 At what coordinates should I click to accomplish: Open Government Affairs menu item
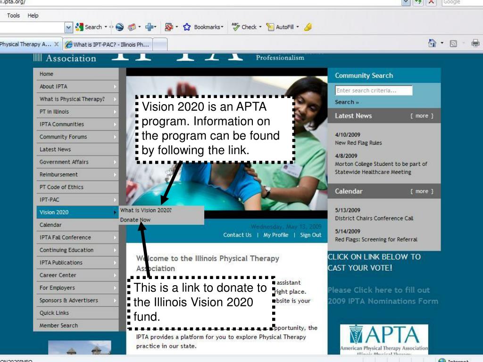78,162
